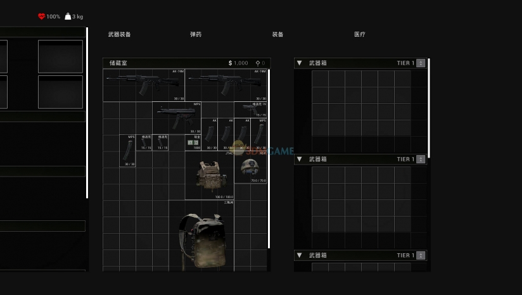
Task: Click the upgrade button of middle TIER 1 crate
Action: coord(421,159)
